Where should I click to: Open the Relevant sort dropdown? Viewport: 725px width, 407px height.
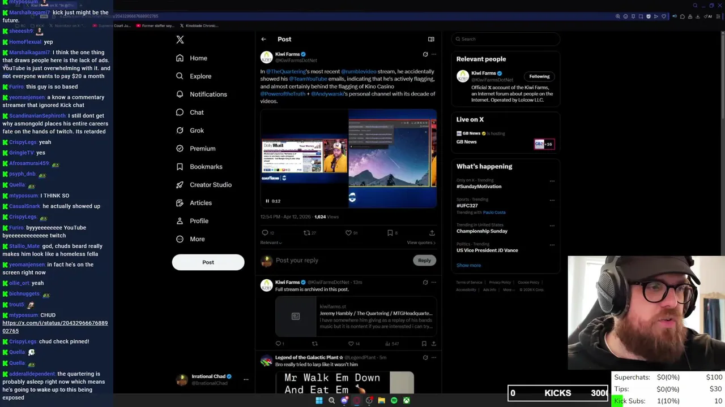[x=271, y=243]
